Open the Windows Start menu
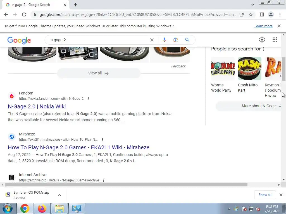286x214 pixels. click(8, 208)
